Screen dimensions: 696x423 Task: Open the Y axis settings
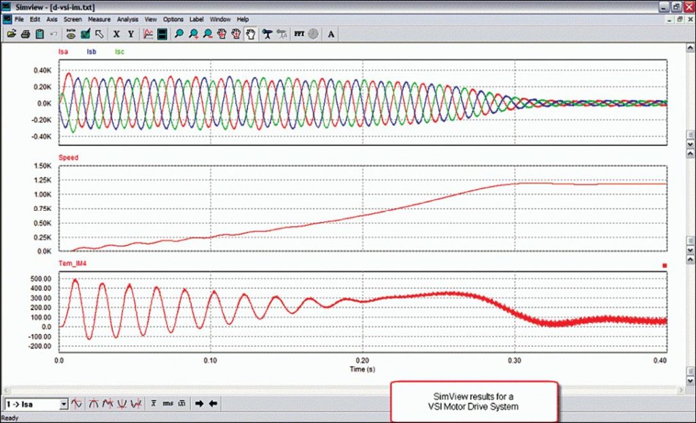tap(131, 33)
